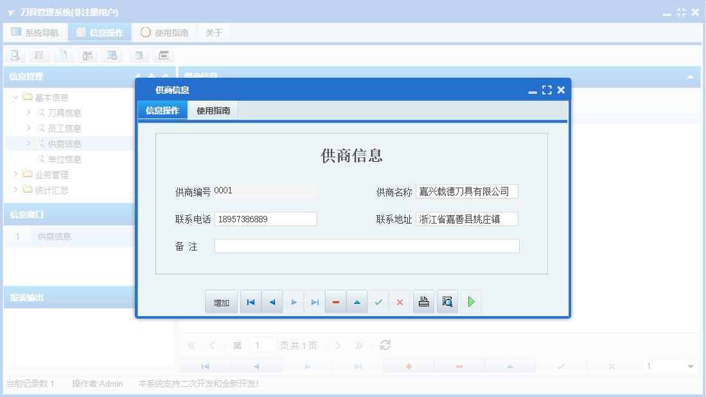Screen dimensions: 706x397
Task: Go to the previous supplier record
Action: tap(272, 301)
